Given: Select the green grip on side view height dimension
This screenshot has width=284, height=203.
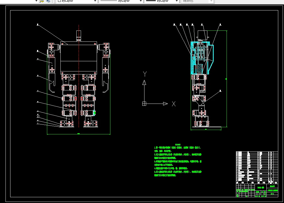Looking at the screenshot, I should click(226, 79).
